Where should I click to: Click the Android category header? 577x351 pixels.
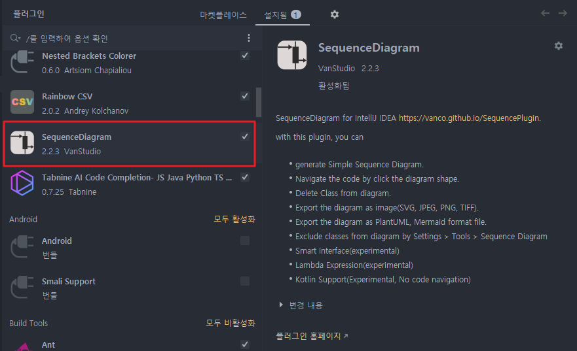[23, 219]
